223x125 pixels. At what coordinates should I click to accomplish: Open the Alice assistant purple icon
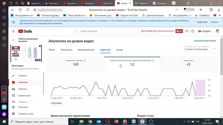4,114
